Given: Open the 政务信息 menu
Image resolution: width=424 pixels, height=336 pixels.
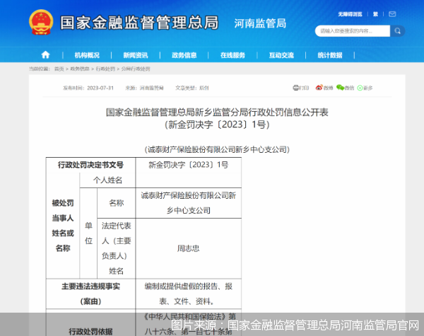Looking at the screenshot, I should pyautogui.click(x=184, y=55).
